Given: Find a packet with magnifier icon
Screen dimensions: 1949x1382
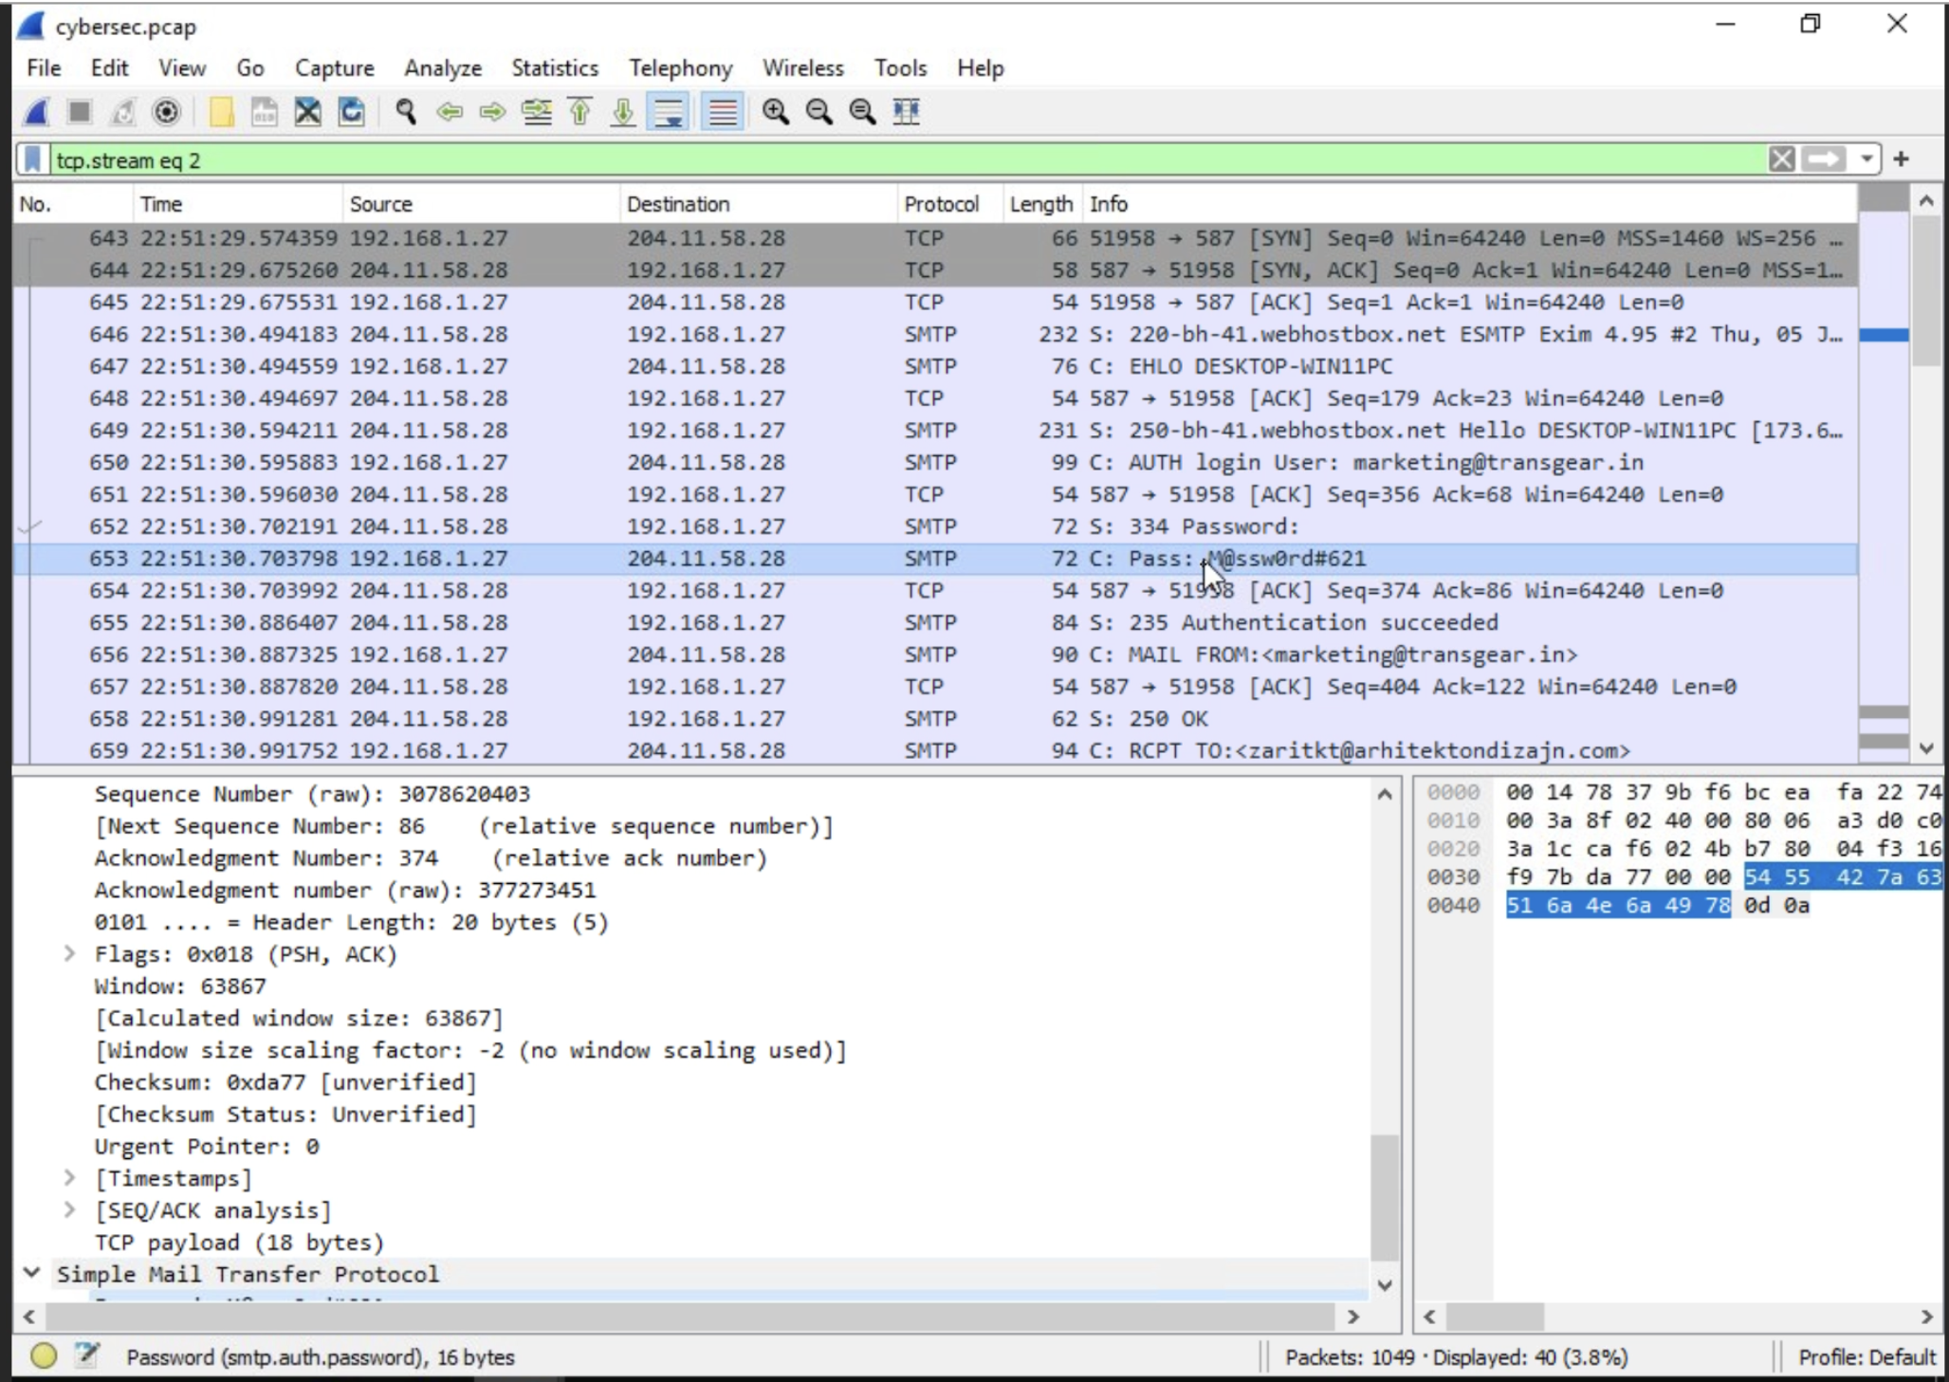Looking at the screenshot, I should tap(406, 112).
